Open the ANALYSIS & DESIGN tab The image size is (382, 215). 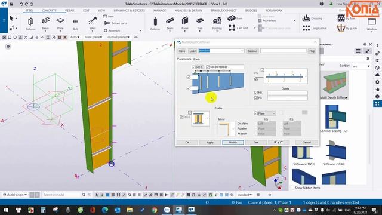point(189,11)
